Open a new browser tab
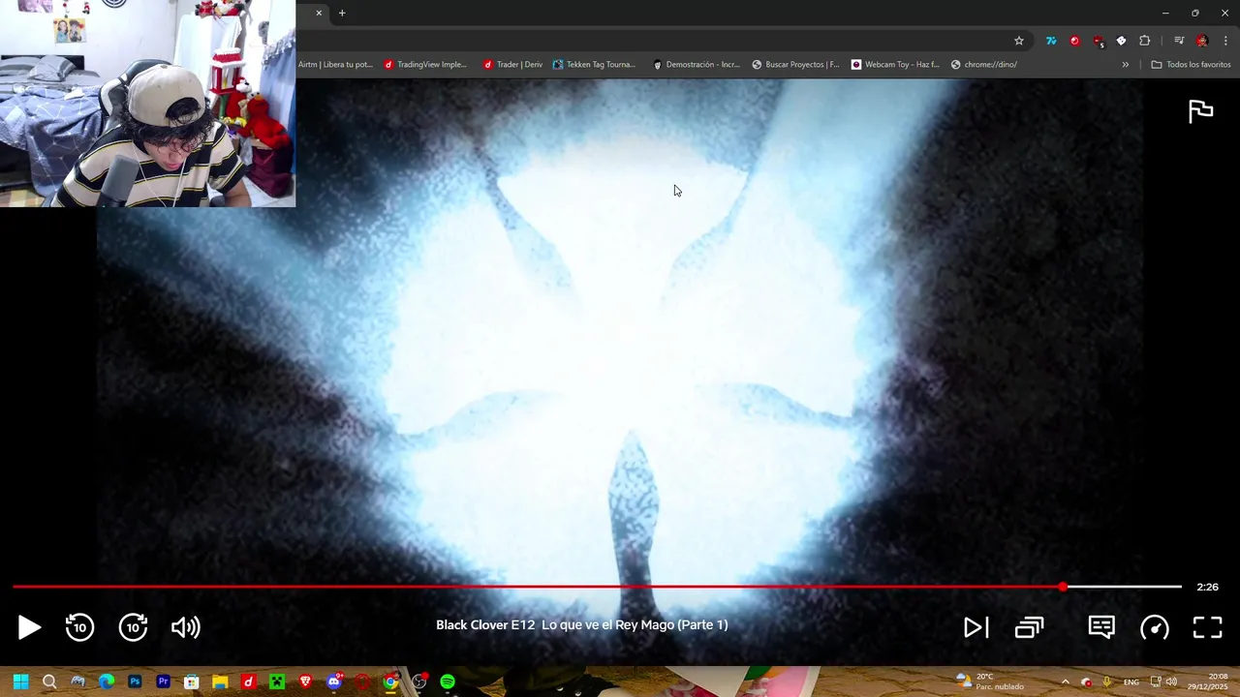 click(x=342, y=13)
